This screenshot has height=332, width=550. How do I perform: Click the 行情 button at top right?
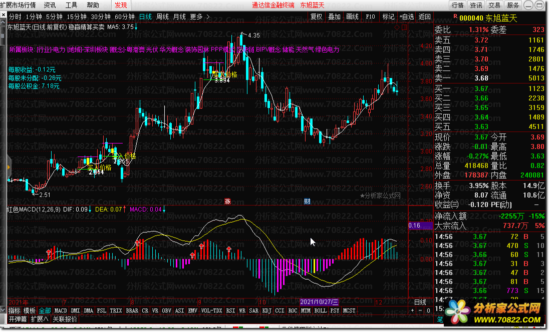pos(457,5)
